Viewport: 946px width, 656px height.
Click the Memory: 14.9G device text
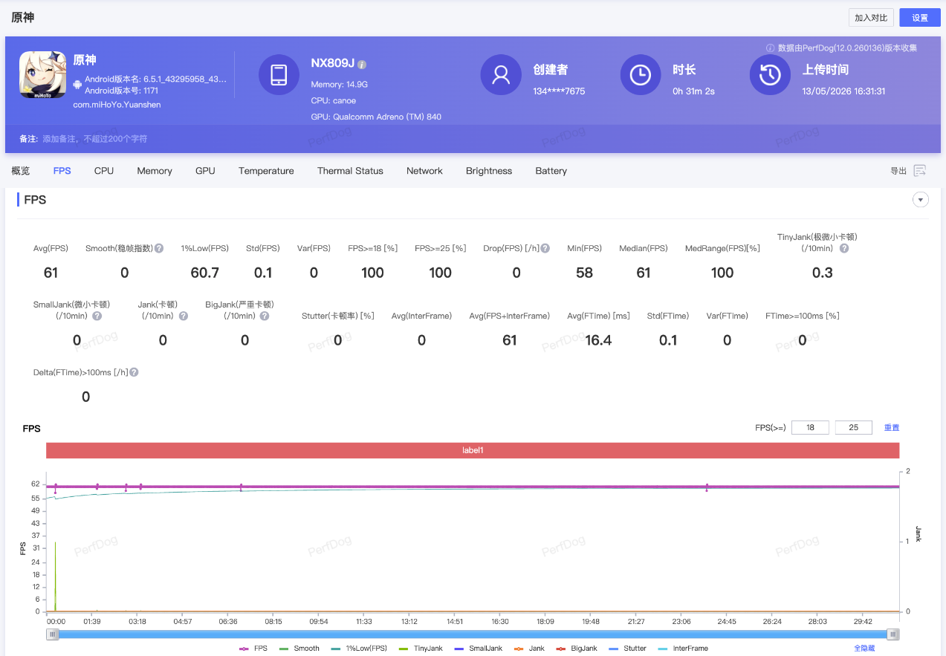[x=340, y=85]
